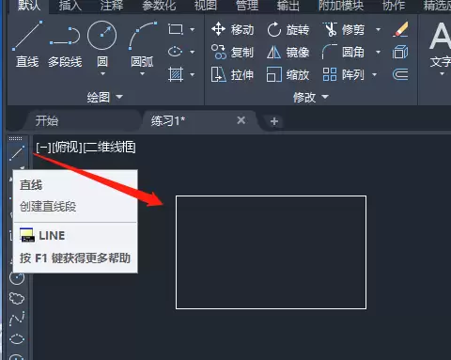Click the [二维线框] visual style control
The image size is (451, 360).
tap(110, 148)
